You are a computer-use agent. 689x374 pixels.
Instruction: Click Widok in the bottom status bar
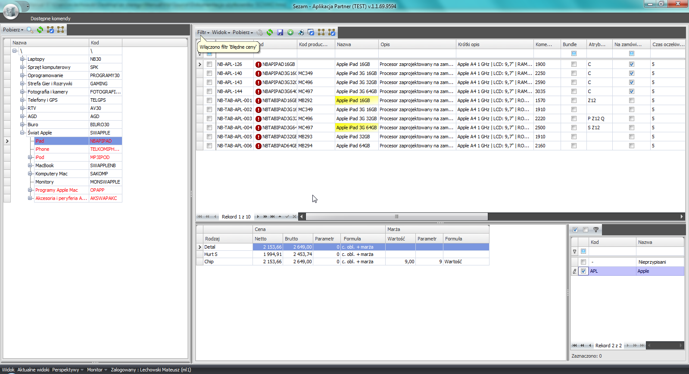click(8, 370)
